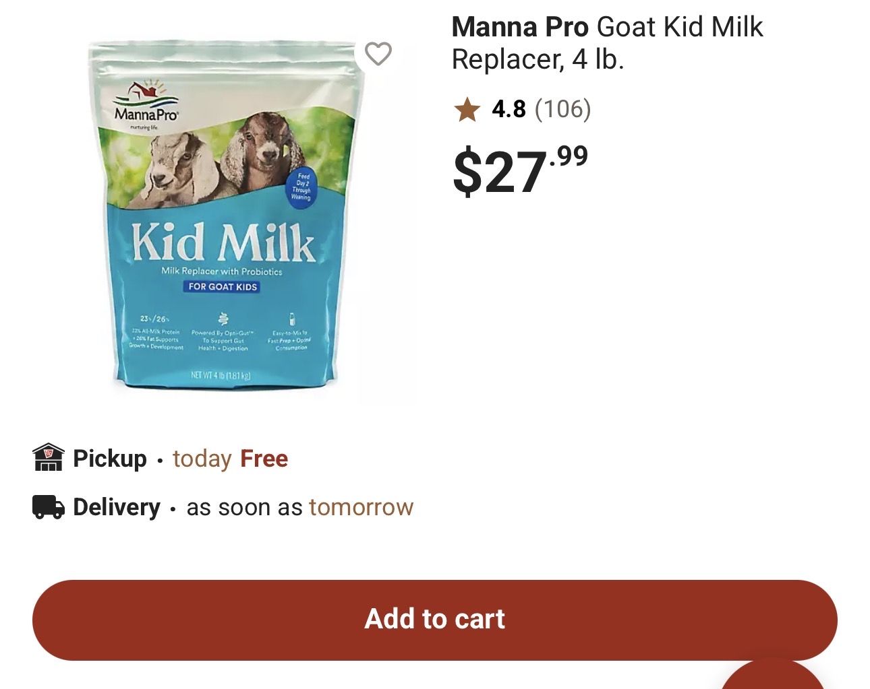Click the 'tomorrow' delivery link
The image size is (870, 689).
[361, 507]
